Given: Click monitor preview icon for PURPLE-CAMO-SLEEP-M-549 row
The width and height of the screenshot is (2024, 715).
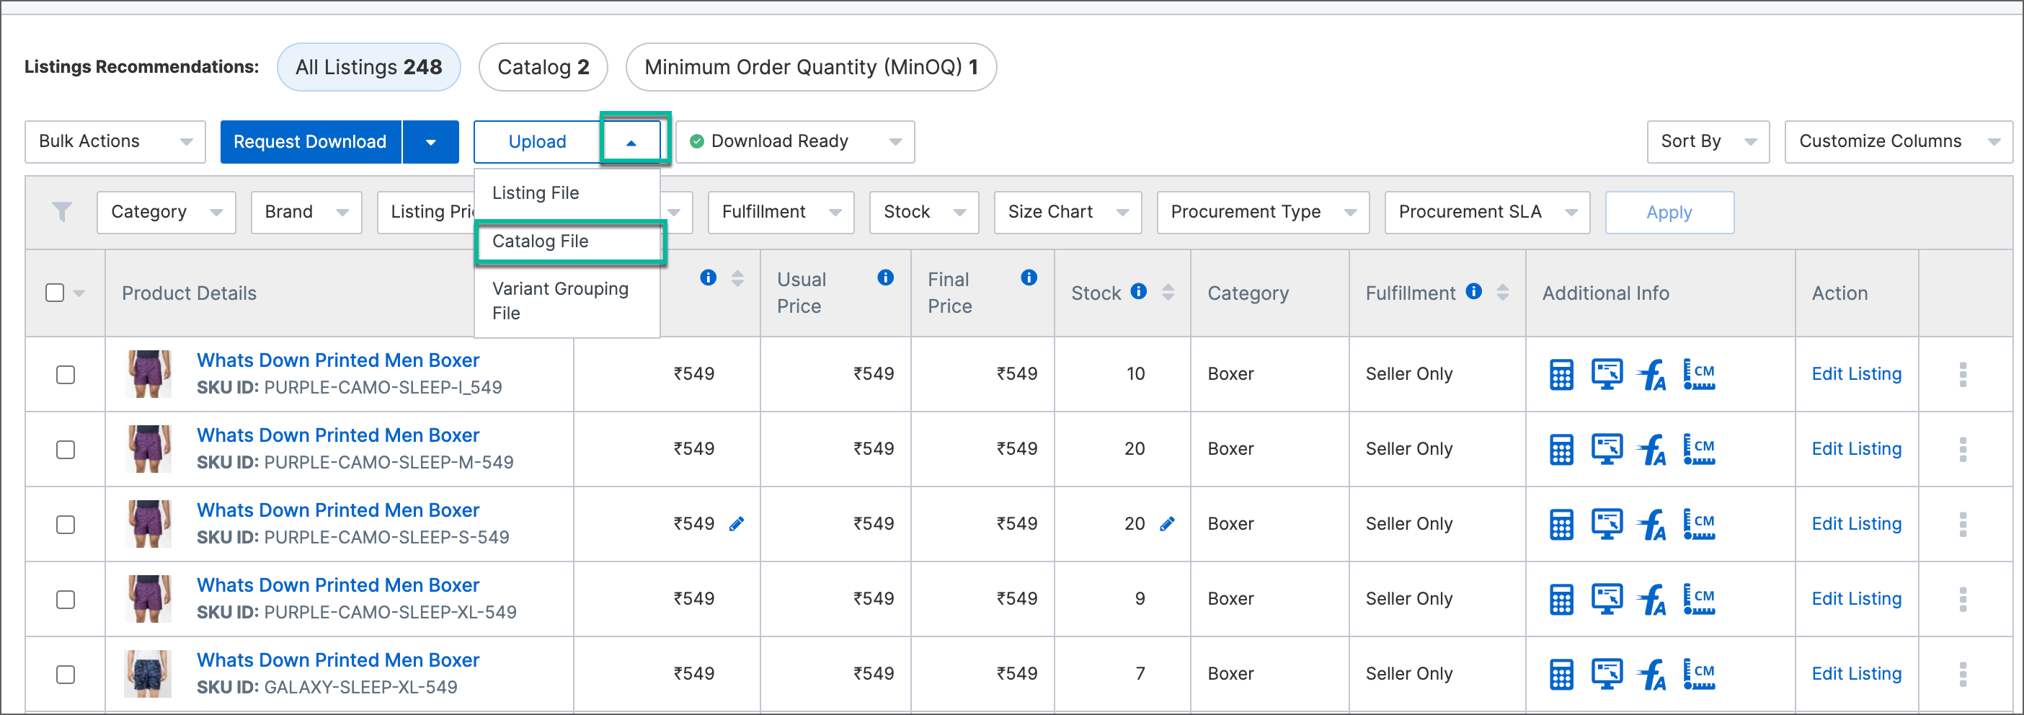Looking at the screenshot, I should click(1607, 448).
